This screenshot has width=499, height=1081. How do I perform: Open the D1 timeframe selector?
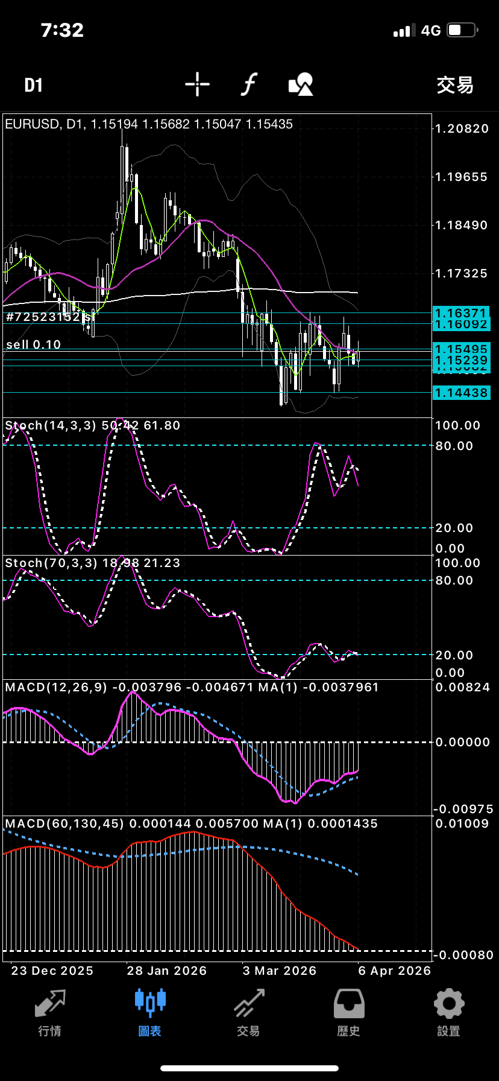pyautogui.click(x=34, y=85)
